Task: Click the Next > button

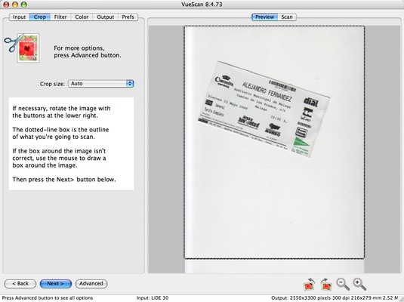Action: point(56,283)
